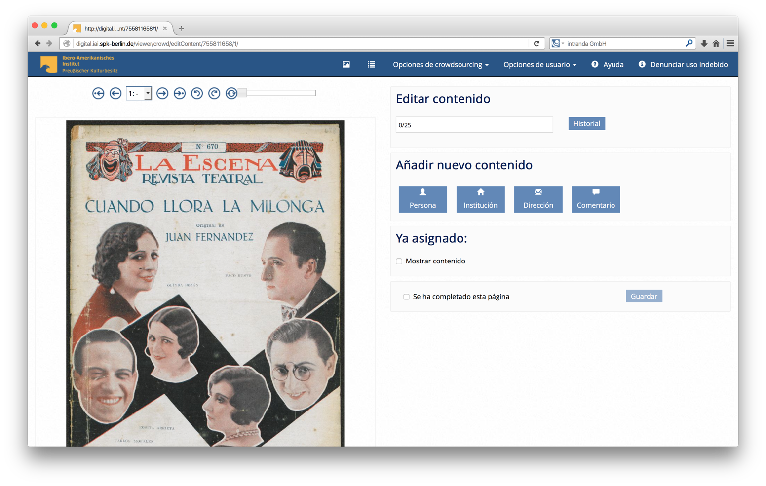Add a new Institución entry
Image resolution: width=766 pixels, height=486 pixels.
(481, 199)
